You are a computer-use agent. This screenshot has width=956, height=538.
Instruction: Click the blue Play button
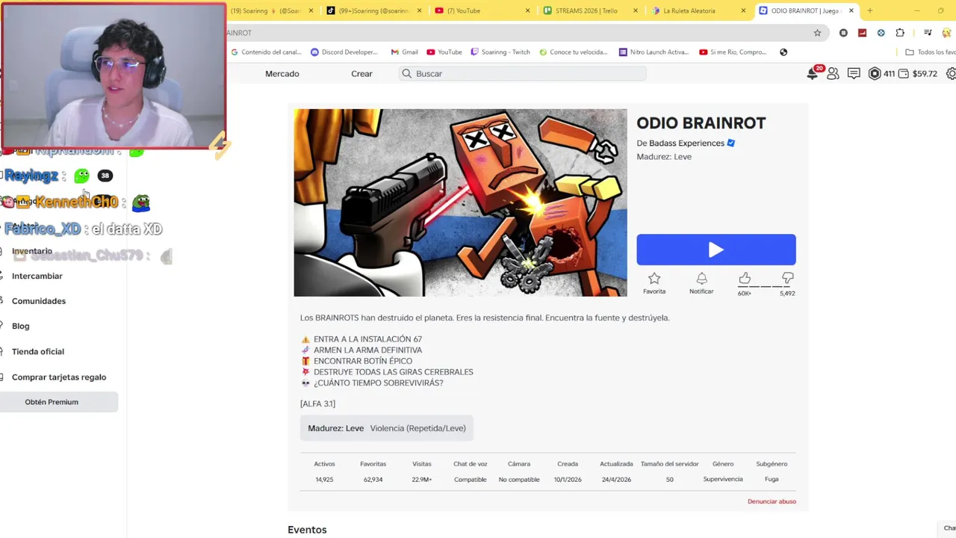click(x=716, y=250)
